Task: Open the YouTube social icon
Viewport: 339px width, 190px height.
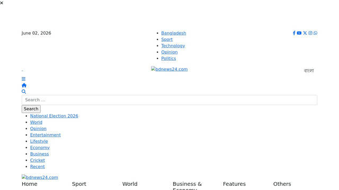Action: [299, 33]
